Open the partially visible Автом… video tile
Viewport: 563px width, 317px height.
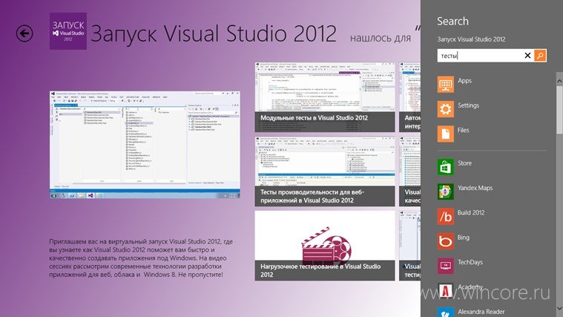point(409,97)
